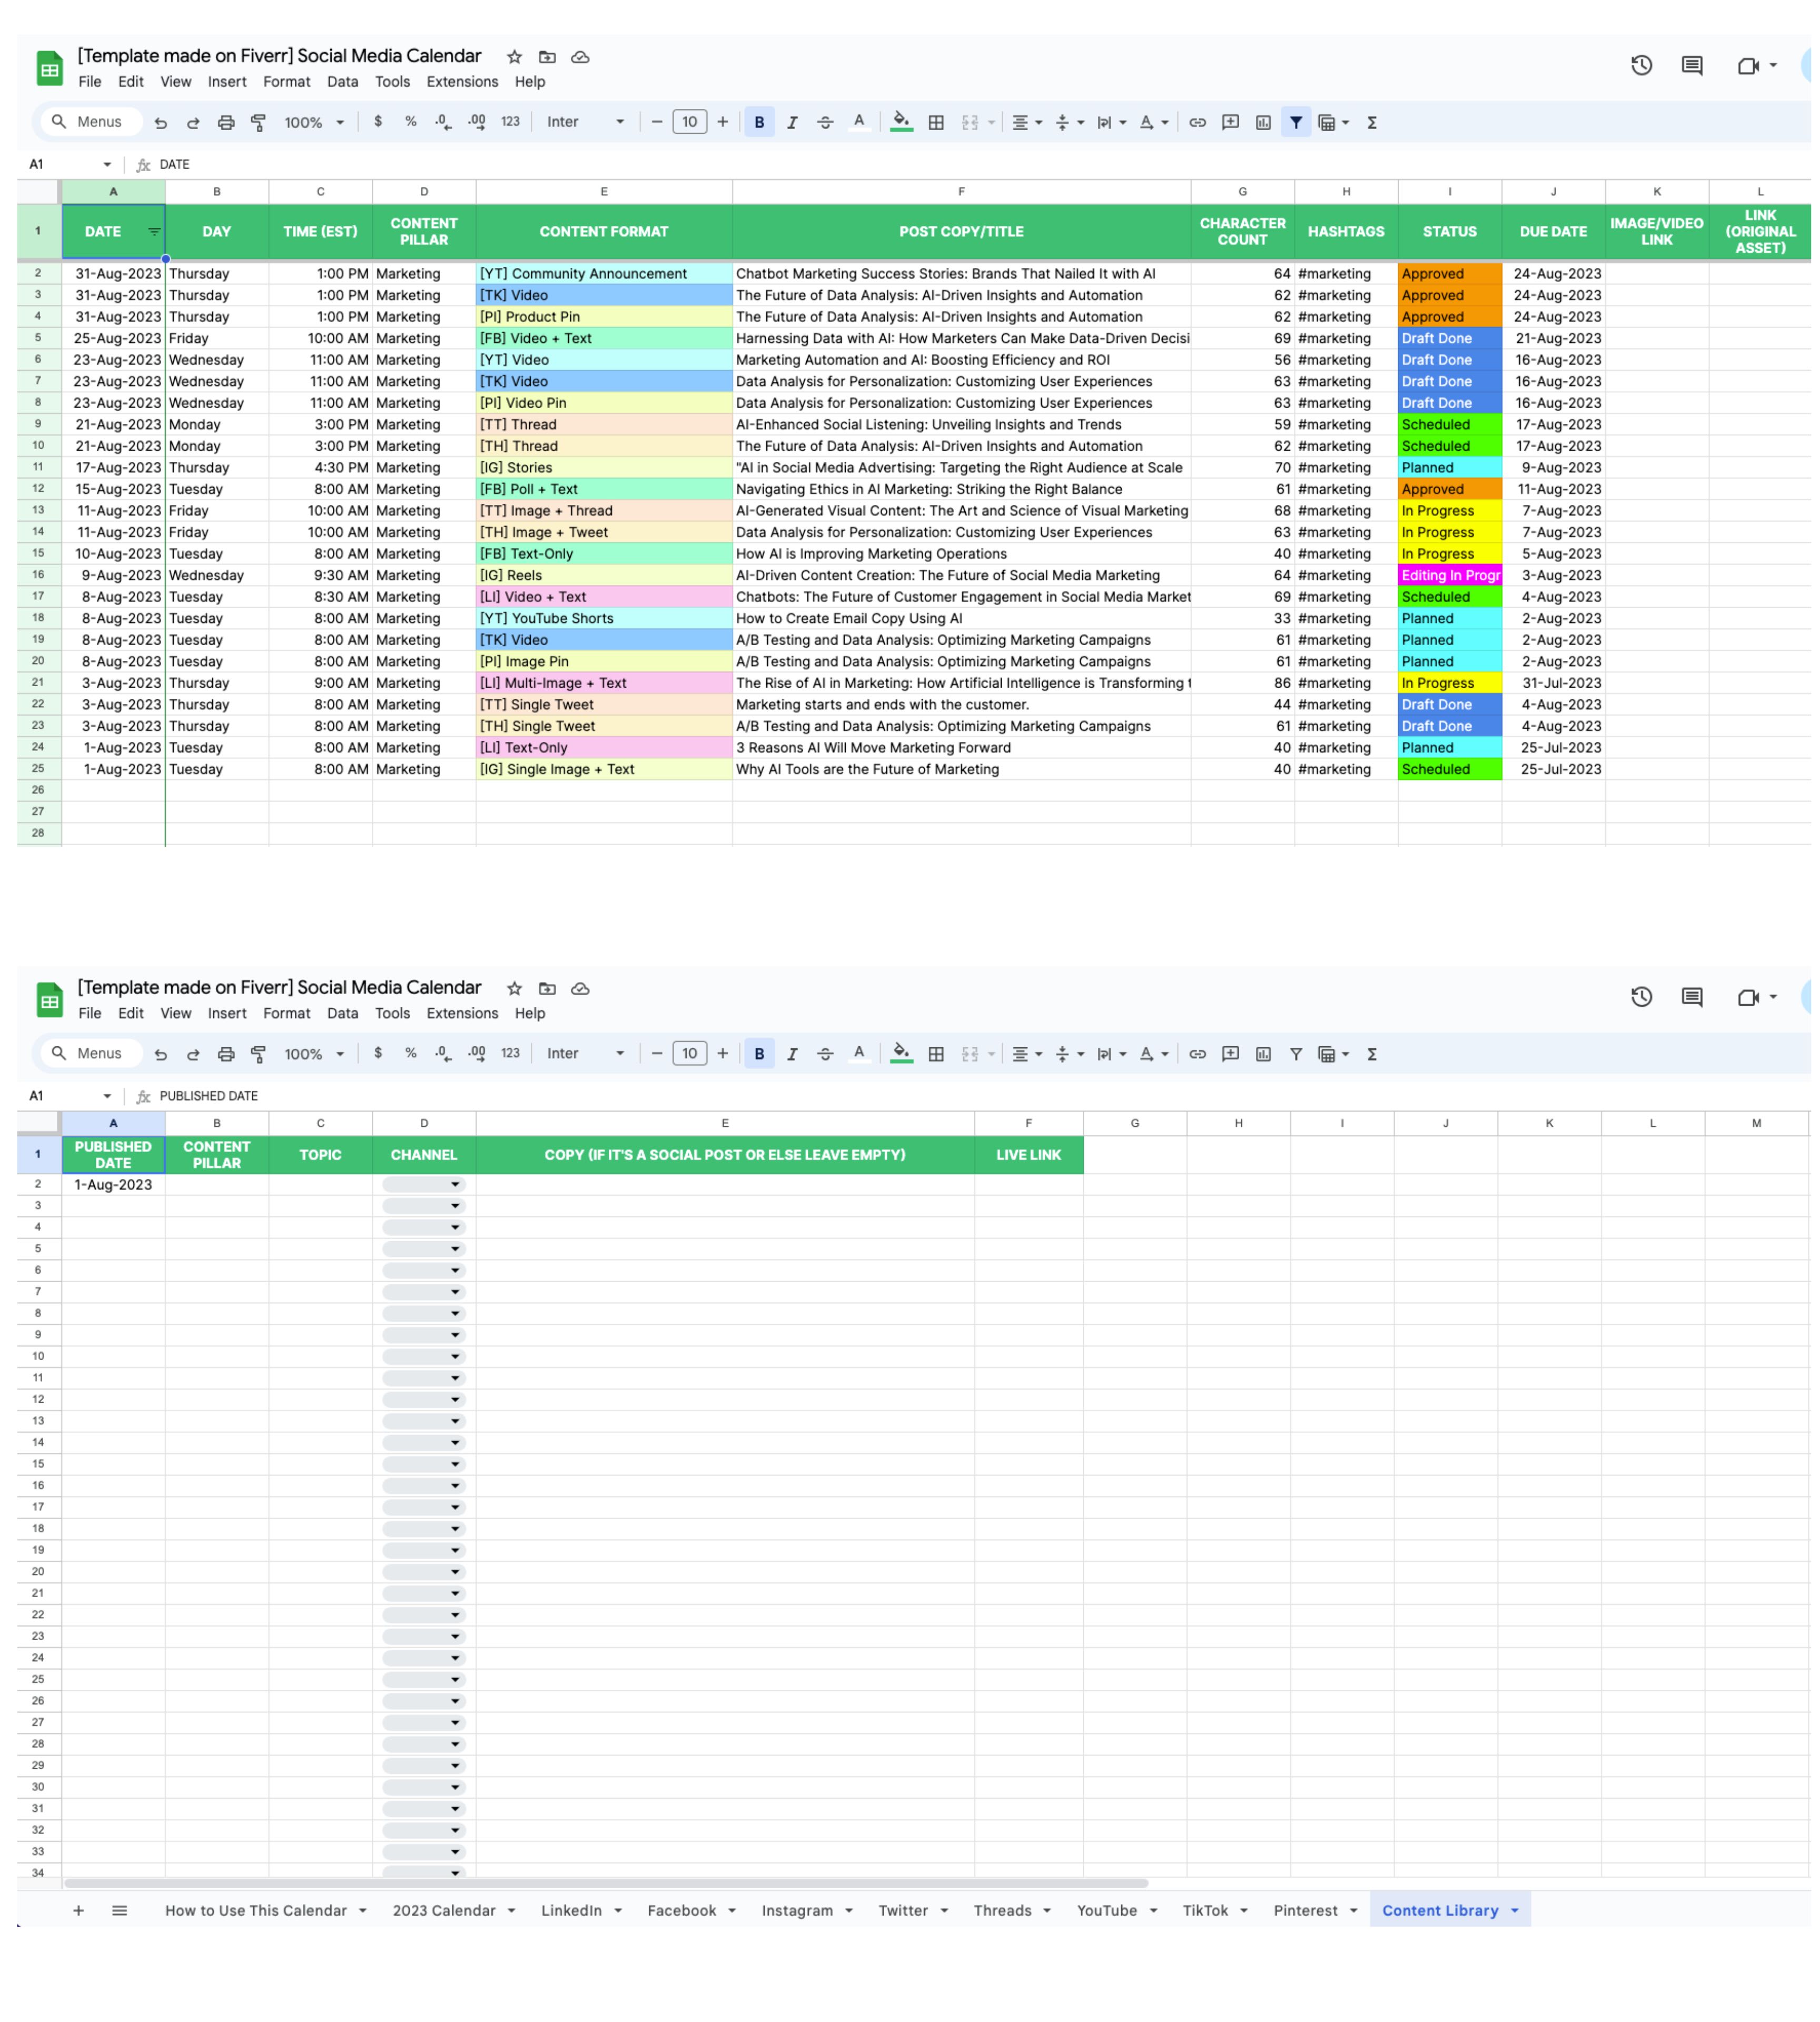Open DATE column filter button in cell A1
This screenshot has height=2022, width=1820.
(154, 232)
